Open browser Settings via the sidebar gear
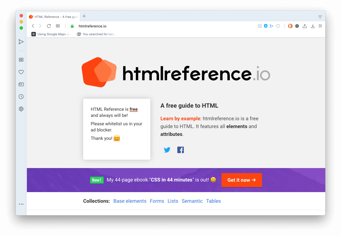This screenshot has width=341, height=236. click(21, 109)
